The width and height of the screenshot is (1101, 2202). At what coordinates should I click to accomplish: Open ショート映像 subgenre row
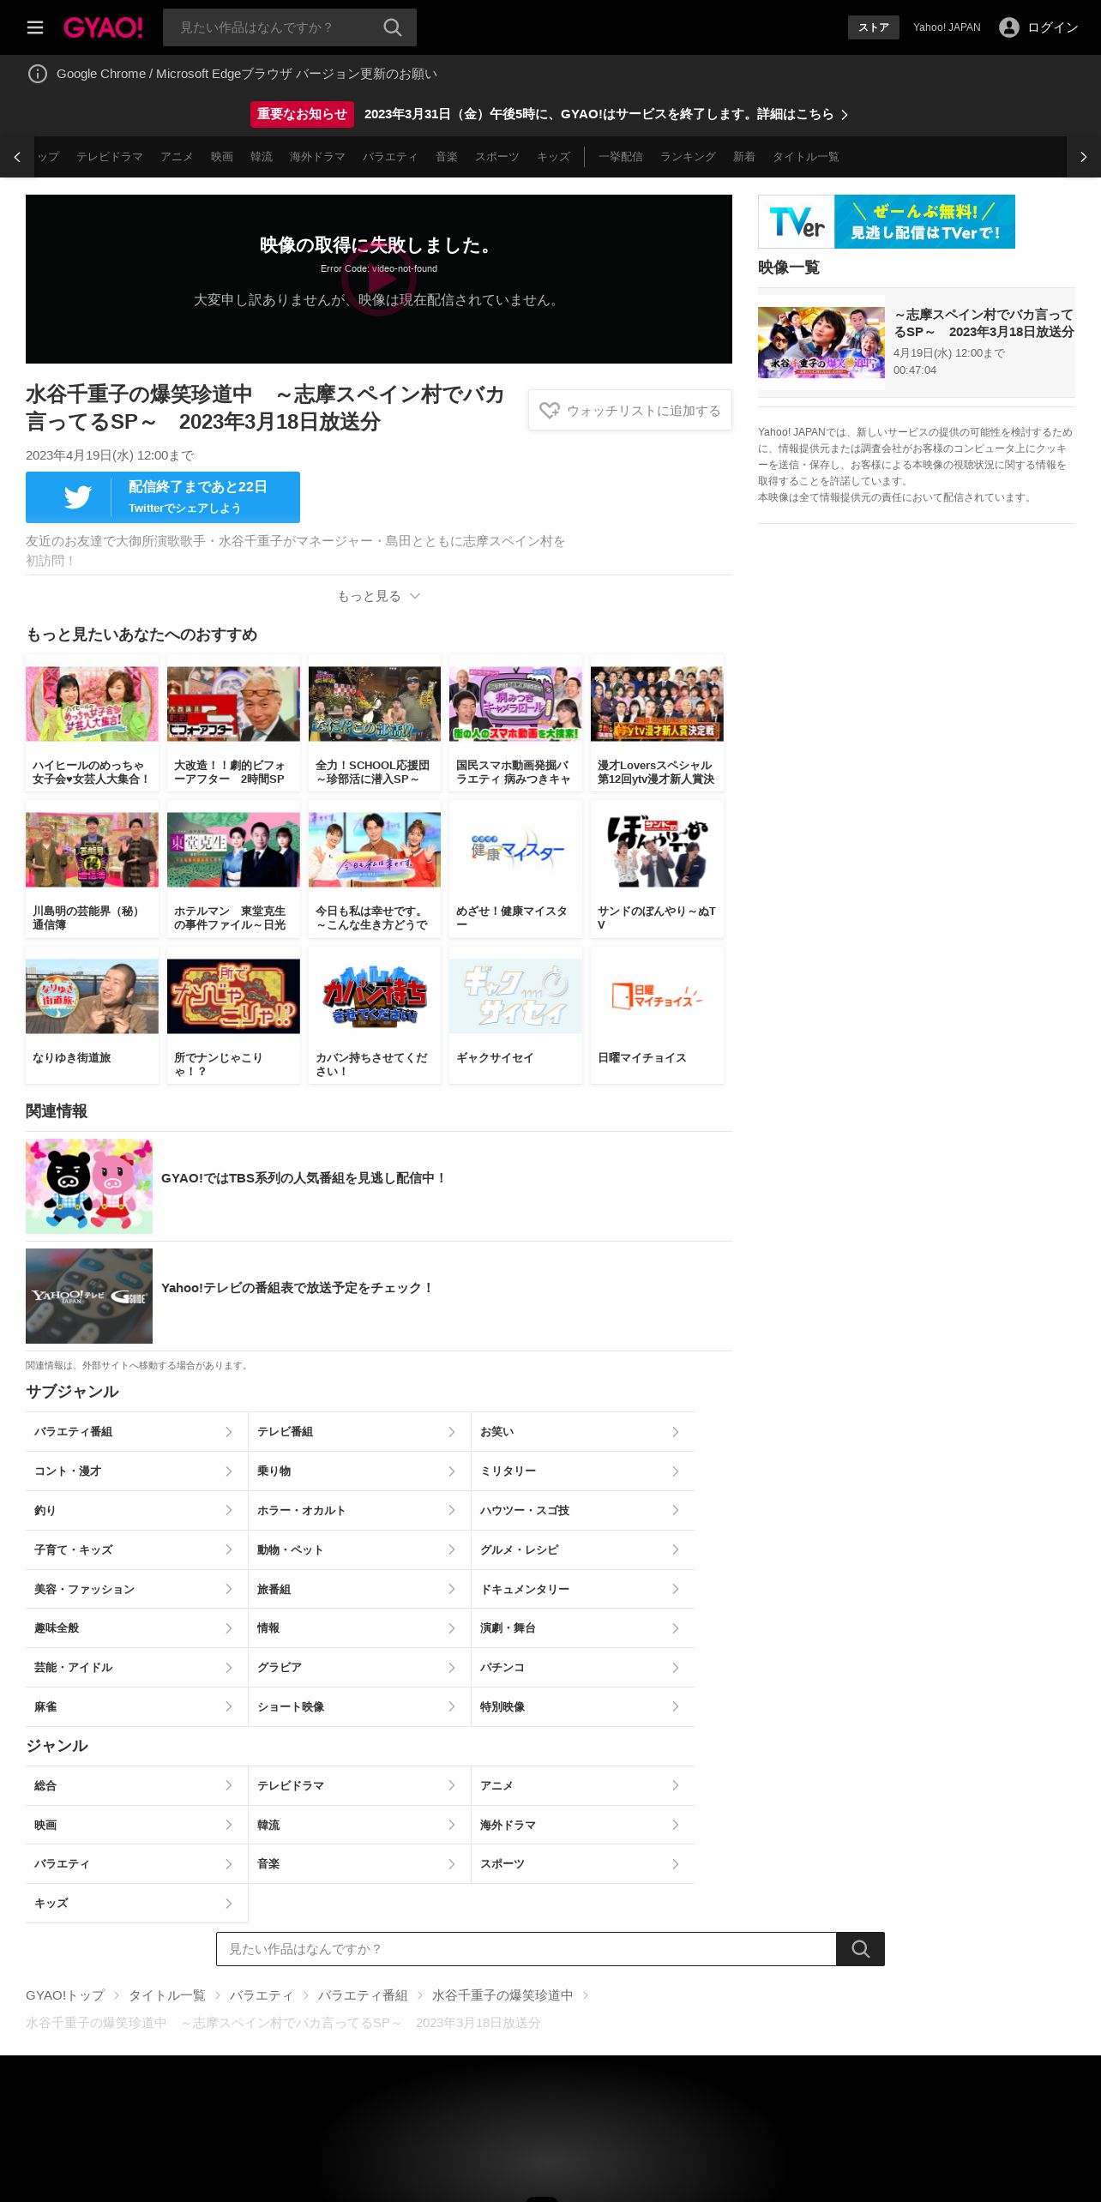click(360, 1707)
